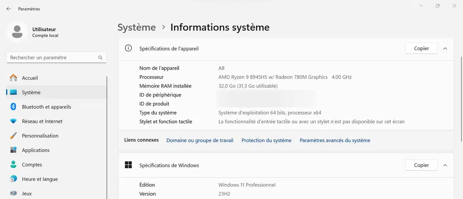Collapse Spécifications de Windows section
Viewport: 463px width, 199px height.
click(445, 165)
